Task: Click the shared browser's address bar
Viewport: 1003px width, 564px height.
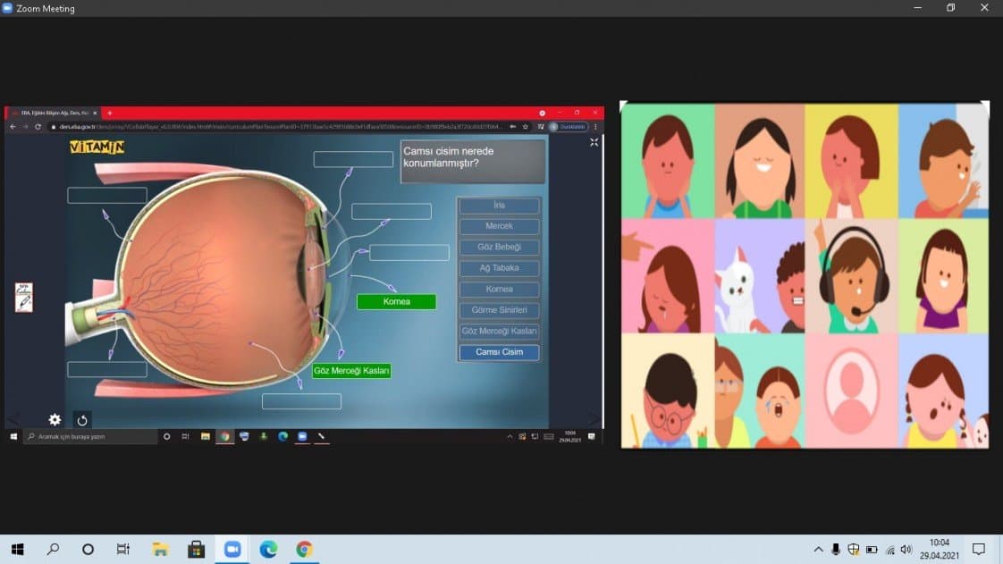Action: (280, 127)
